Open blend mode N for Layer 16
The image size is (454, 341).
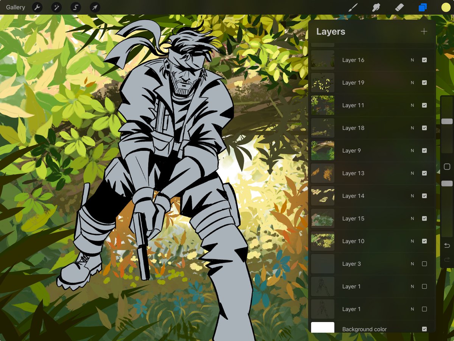point(412,60)
